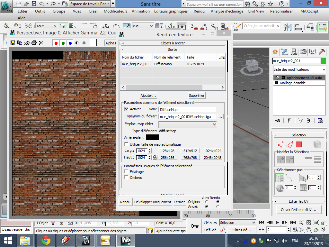This screenshot has height=247, width=329.
Task: Click the Rendu button in texture dialog
Action: (125, 202)
